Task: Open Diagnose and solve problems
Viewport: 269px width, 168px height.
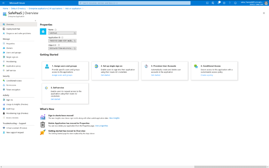Action: click(19, 34)
